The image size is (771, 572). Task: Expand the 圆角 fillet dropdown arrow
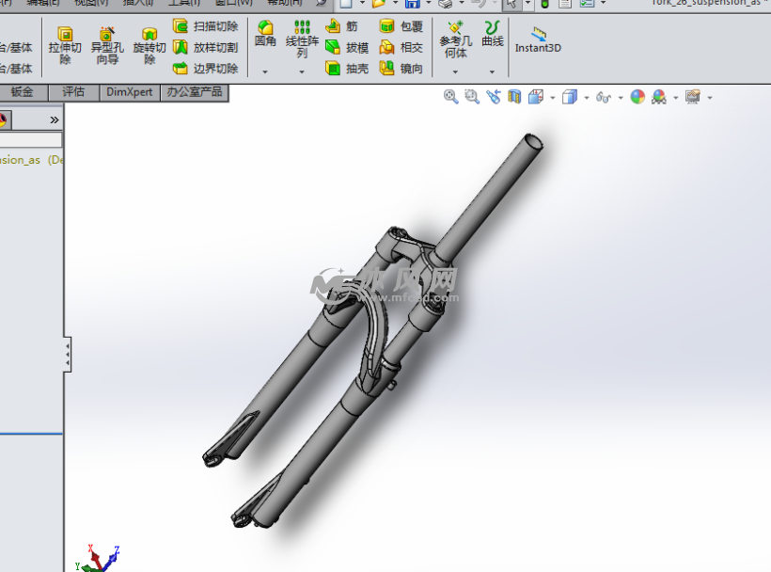[265, 71]
